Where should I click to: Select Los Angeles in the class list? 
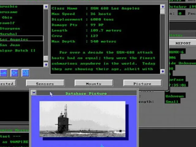(x=21, y=39)
